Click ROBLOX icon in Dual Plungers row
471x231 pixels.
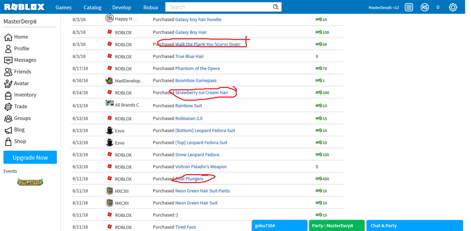(110, 178)
